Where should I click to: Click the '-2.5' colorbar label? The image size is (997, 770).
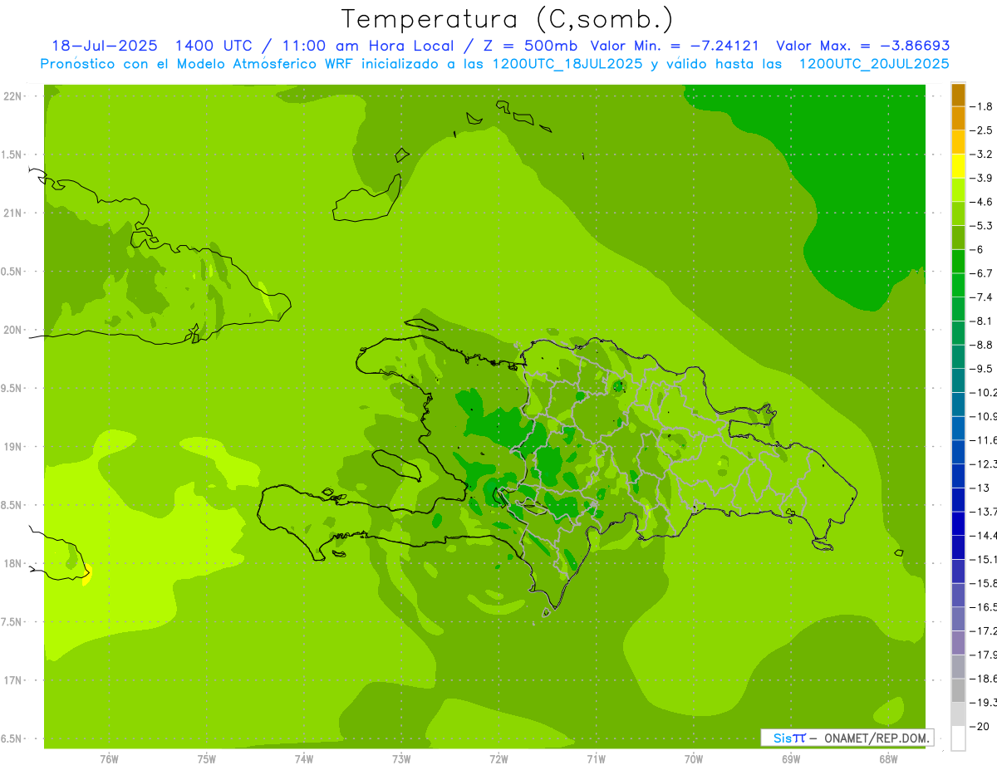click(x=981, y=130)
